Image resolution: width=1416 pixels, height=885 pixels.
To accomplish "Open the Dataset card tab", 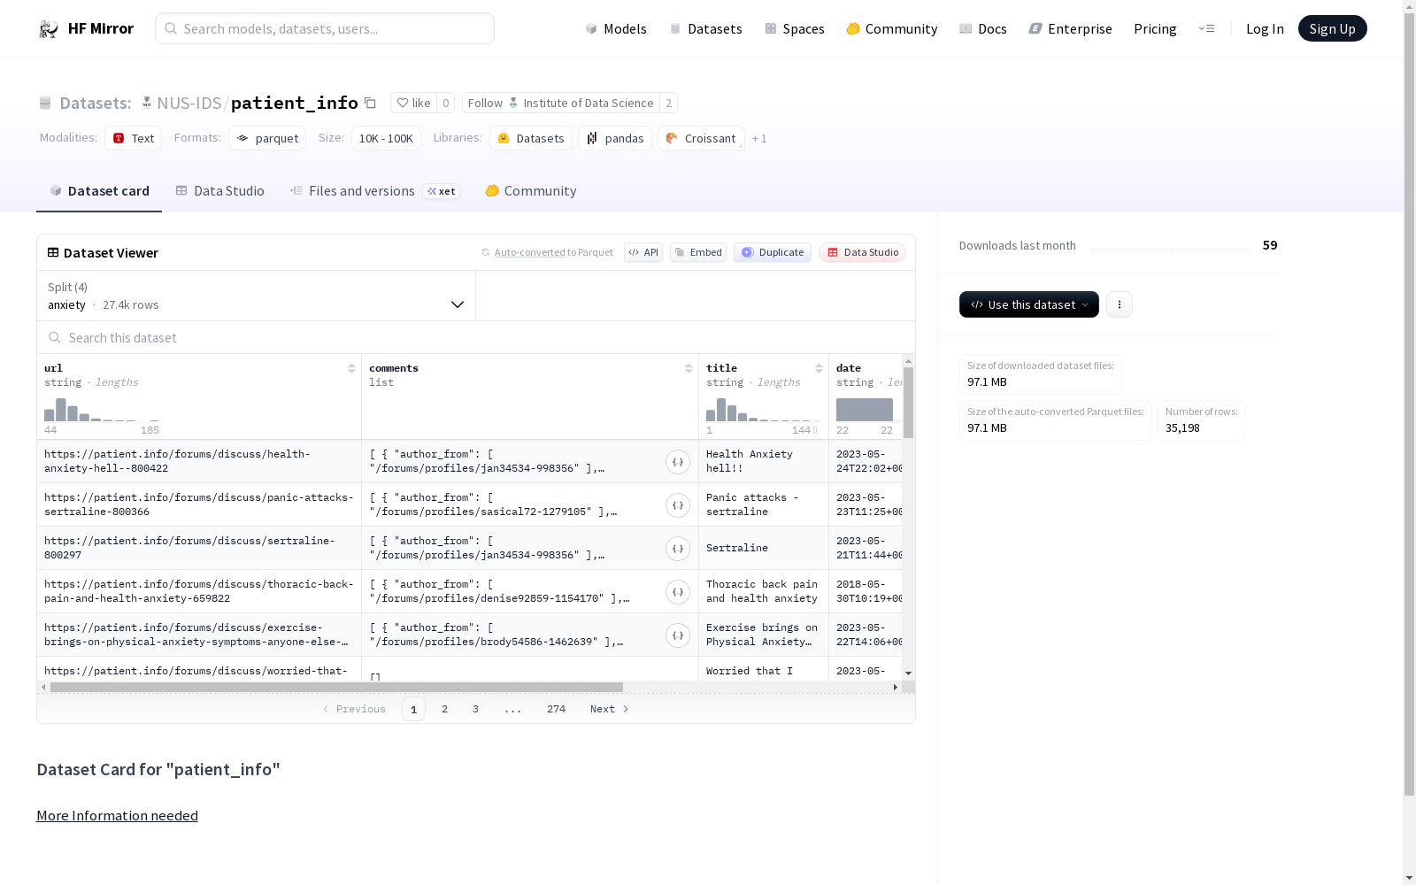I will coord(99,191).
